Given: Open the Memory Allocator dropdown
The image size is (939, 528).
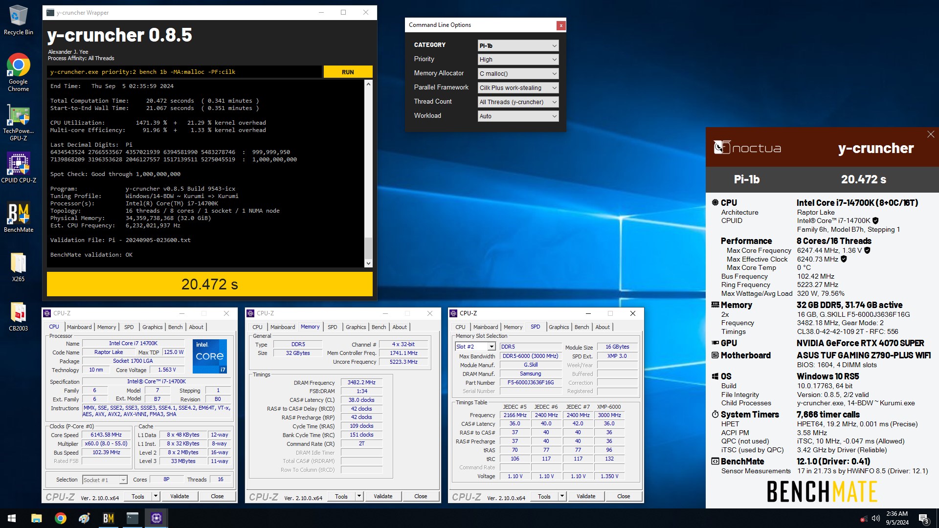Looking at the screenshot, I should 518,74.
